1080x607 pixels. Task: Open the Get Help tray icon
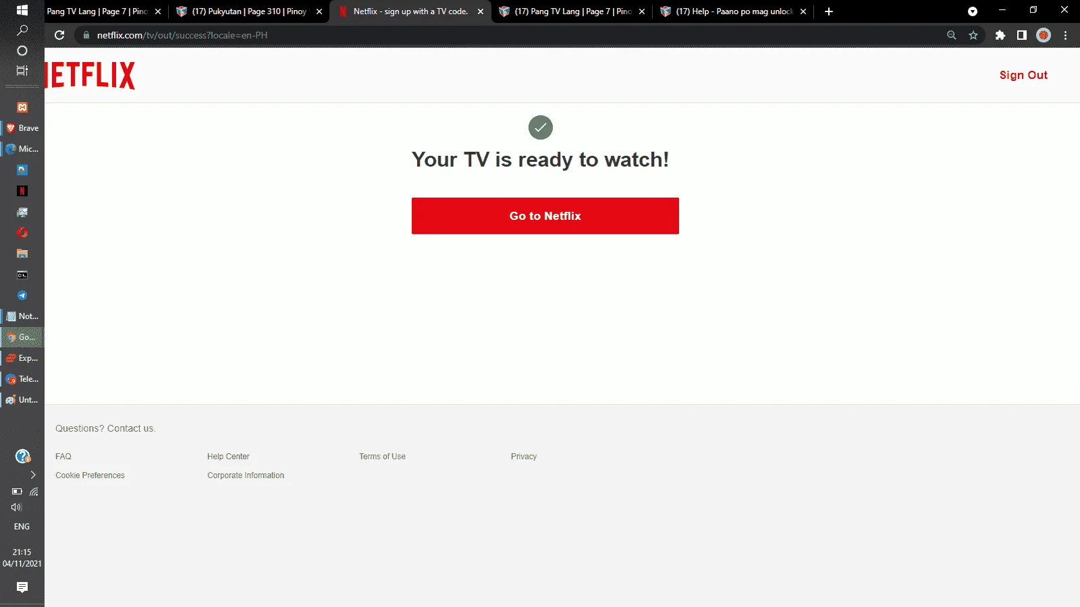pyautogui.click(x=22, y=457)
